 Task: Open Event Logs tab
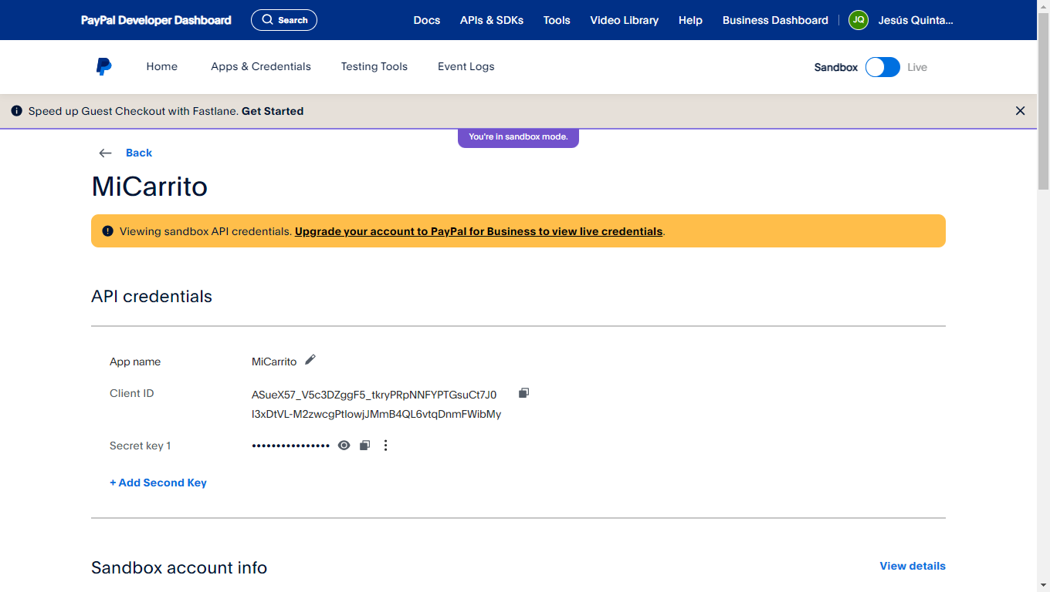coord(466,66)
